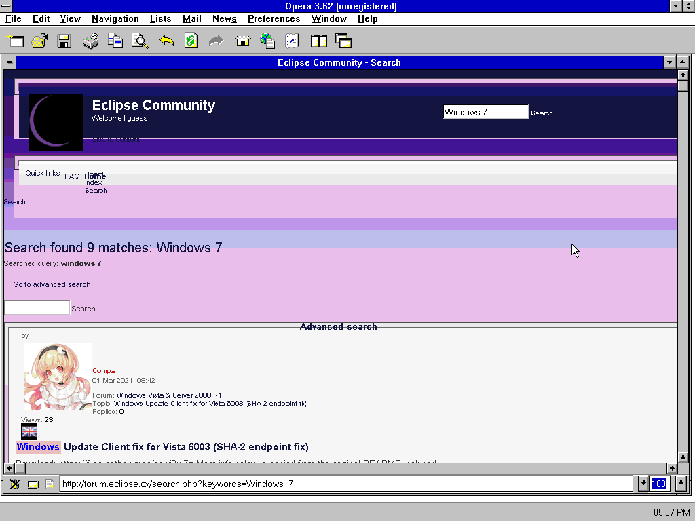
Task: Click the Home icon in the toolbar
Action: (242, 41)
